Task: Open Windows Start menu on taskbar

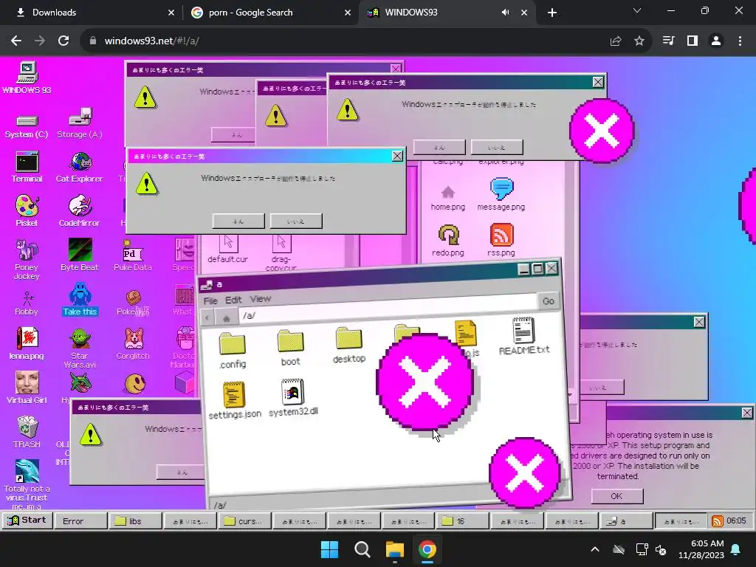Action: click(330, 549)
